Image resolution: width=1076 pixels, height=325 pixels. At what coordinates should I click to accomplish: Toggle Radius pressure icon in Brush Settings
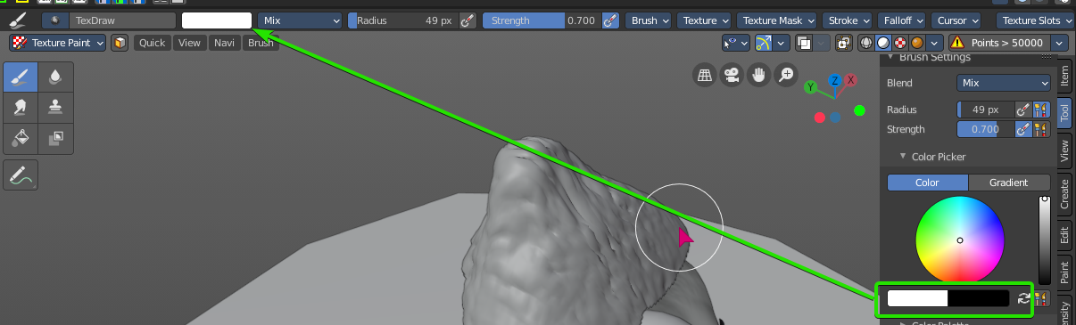[x=1023, y=110]
